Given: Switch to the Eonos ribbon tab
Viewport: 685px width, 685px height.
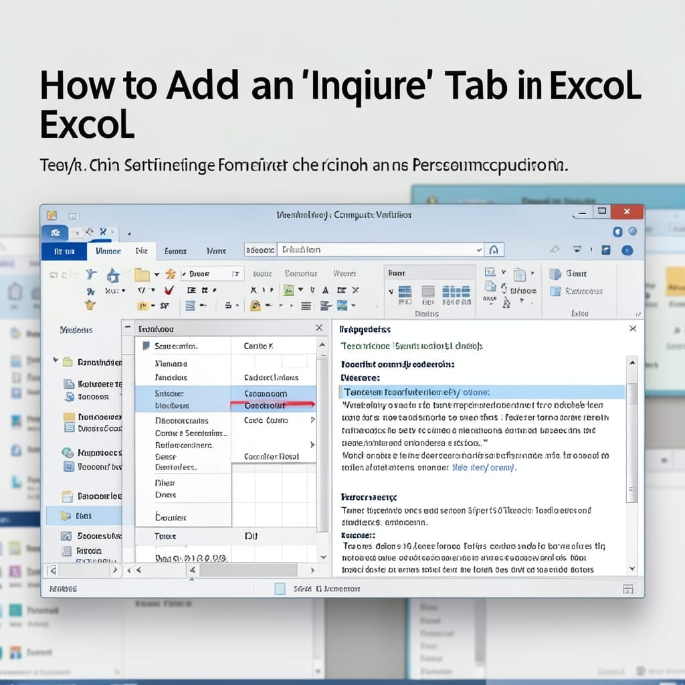Looking at the screenshot, I should click(x=175, y=252).
